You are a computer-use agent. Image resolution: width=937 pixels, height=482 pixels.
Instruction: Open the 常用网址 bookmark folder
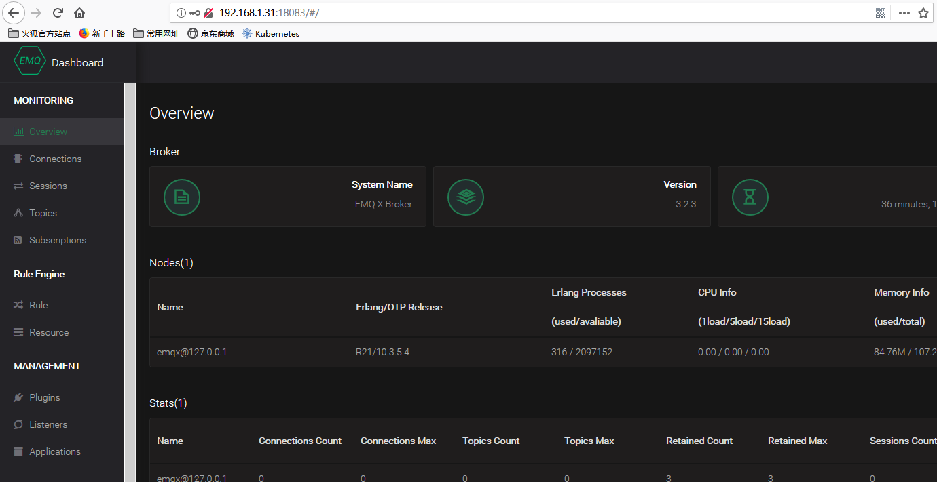coord(156,33)
